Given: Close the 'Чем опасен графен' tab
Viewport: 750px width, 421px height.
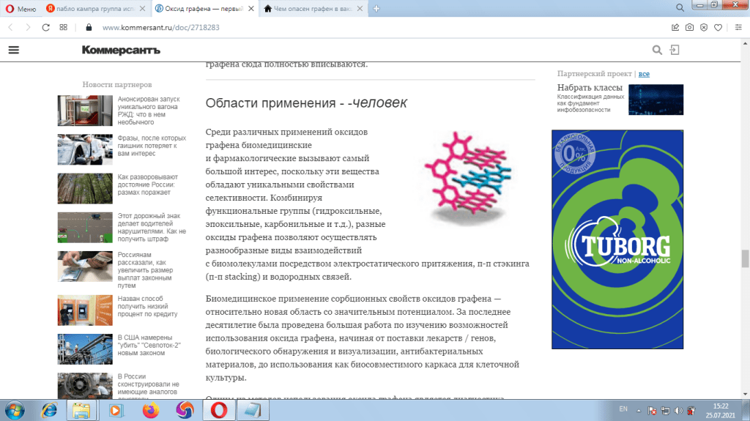Looking at the screenshot, I should tap(360, 9).
